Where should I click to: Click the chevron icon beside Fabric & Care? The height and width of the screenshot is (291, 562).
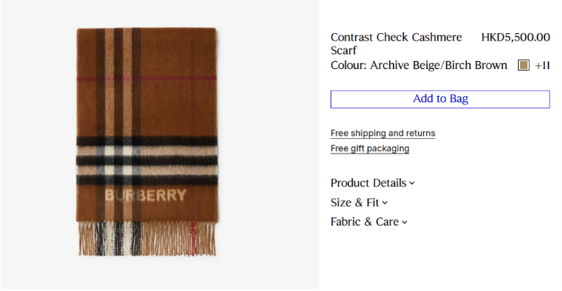(405, 222)
